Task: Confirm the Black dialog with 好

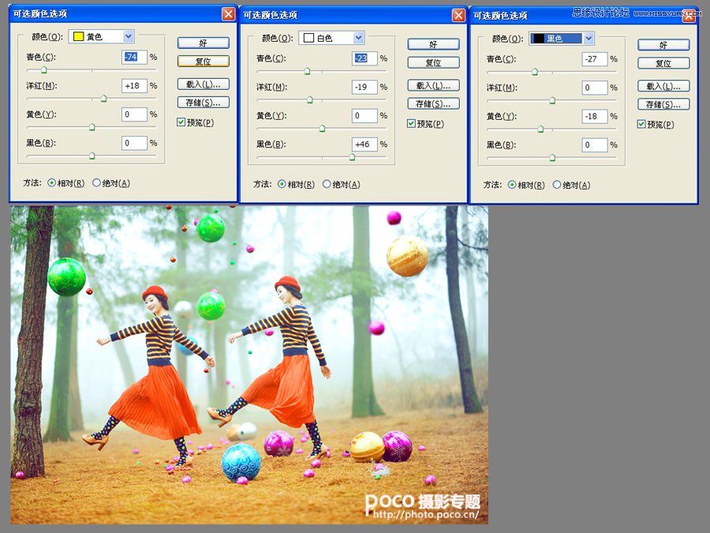Action: 663,44
